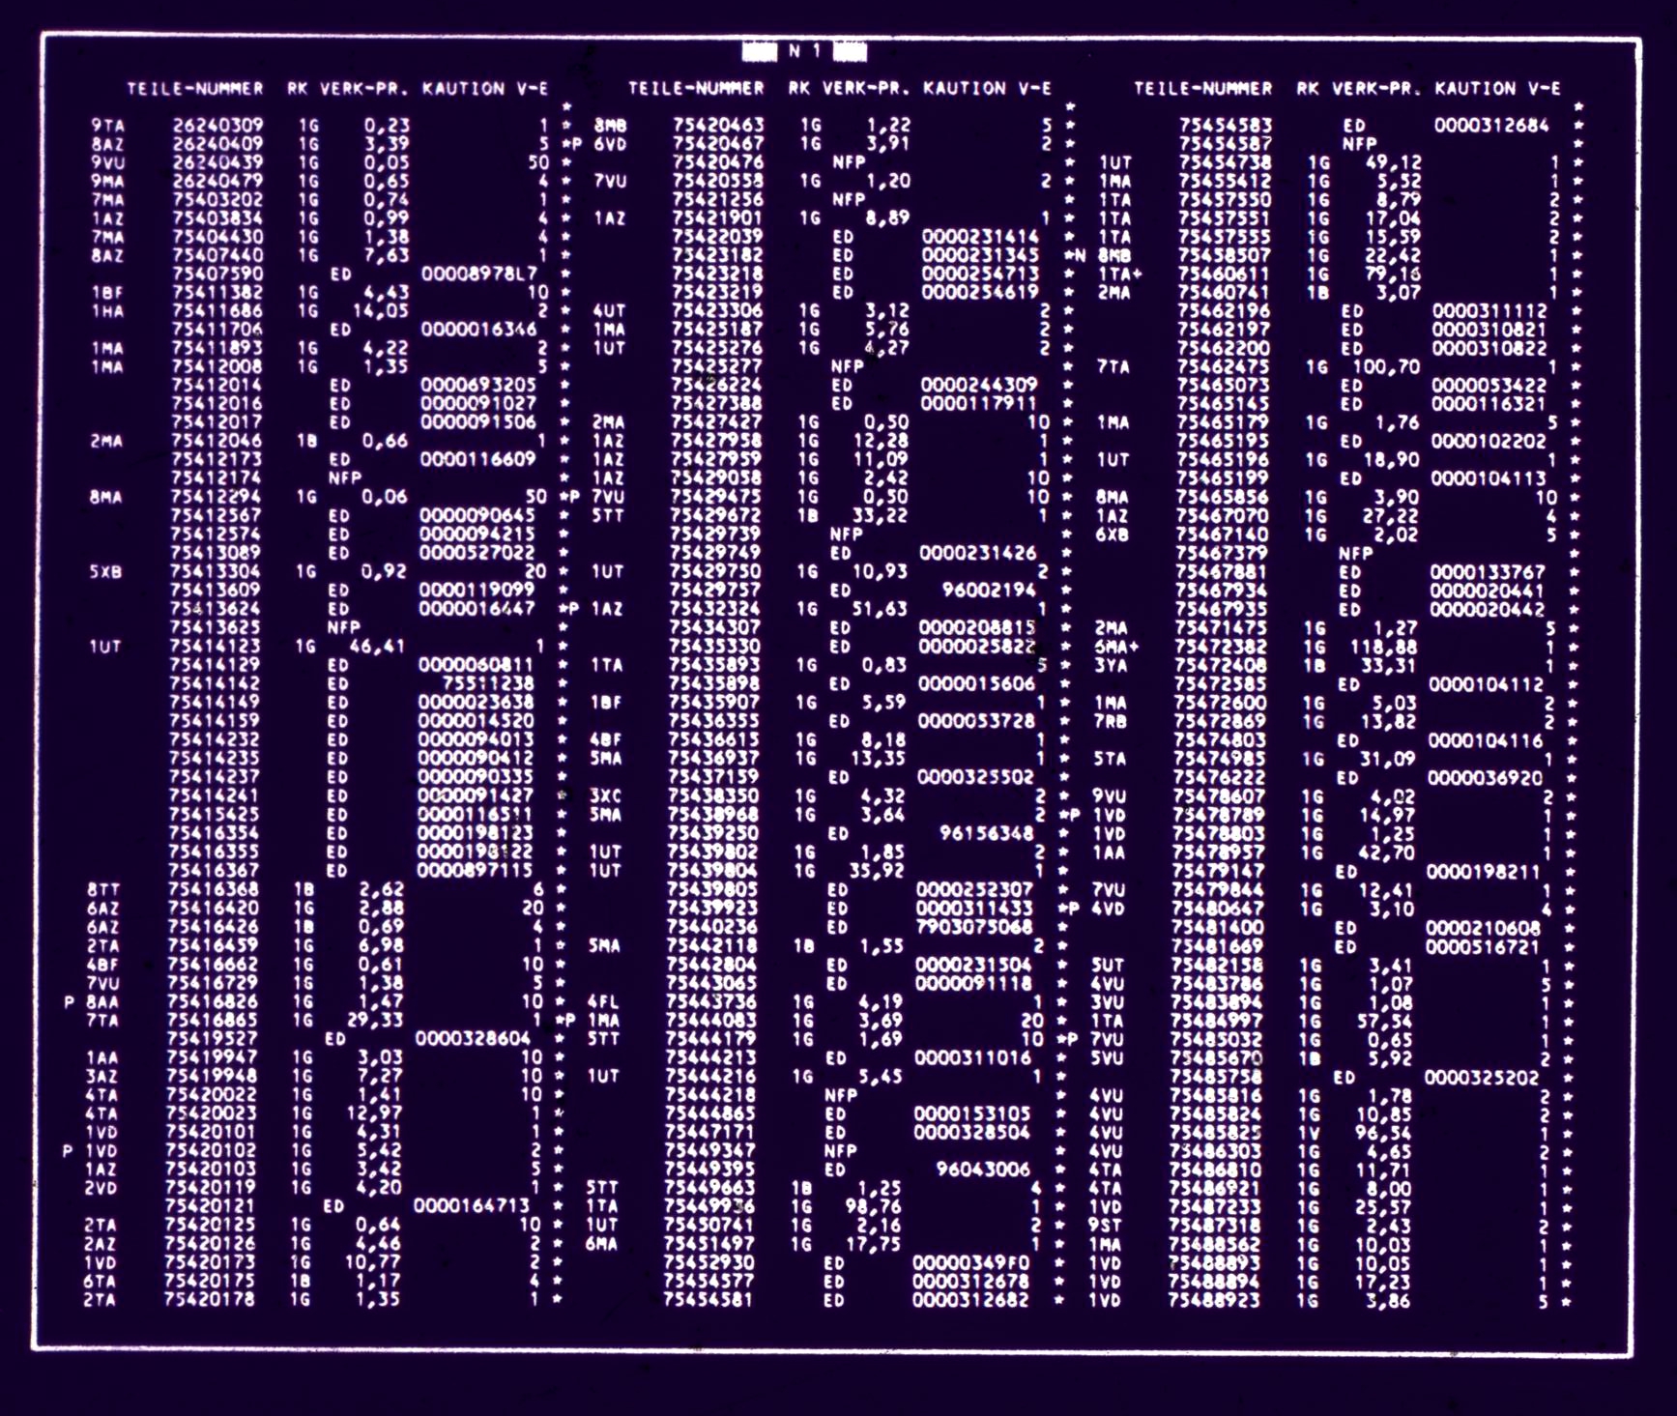Viewport: 1677px width, 1416px height.
Task: Select price 79,16
Action: (x=1392, y=274)
